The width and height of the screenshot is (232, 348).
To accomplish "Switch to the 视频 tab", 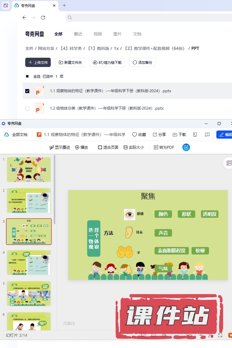I will 98,34.
